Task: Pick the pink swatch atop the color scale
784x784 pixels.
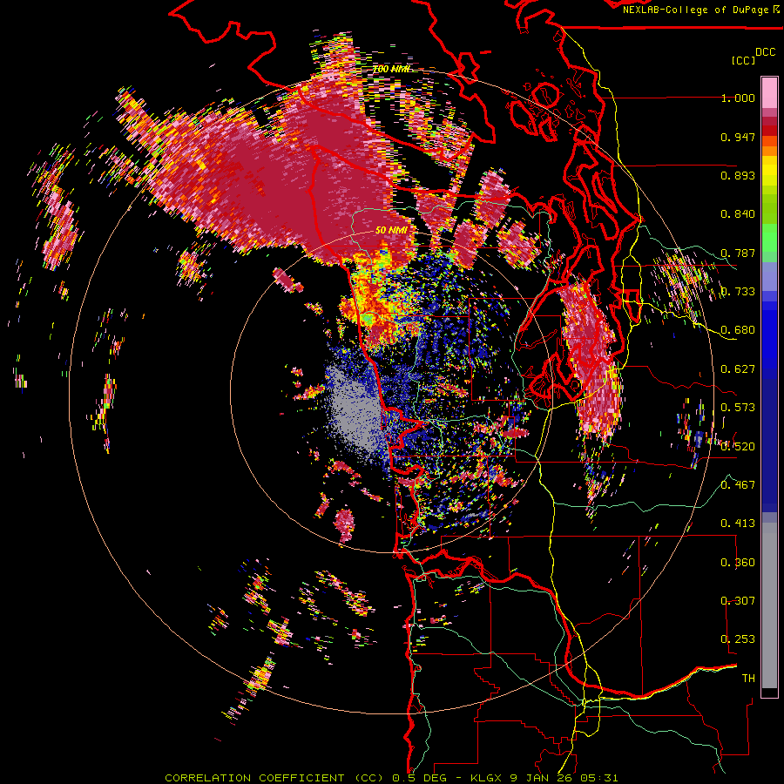Action: point(769,92)
